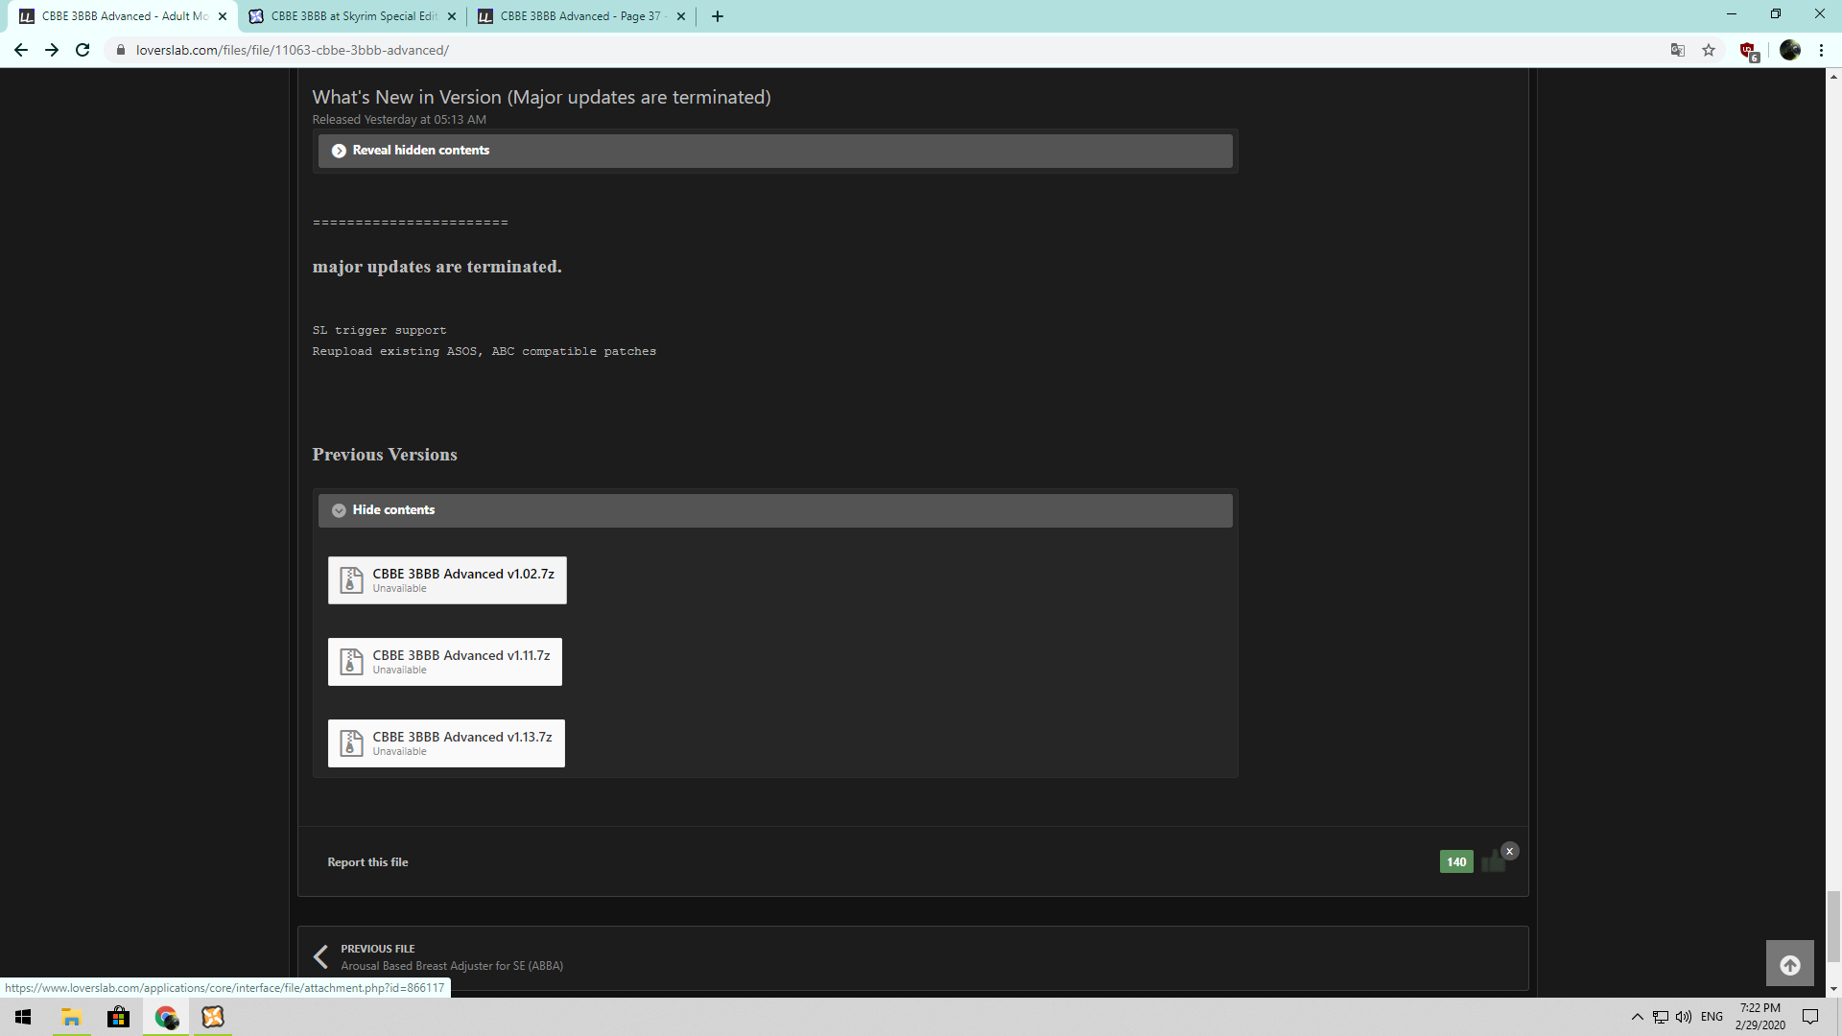Expand Reveal hidden contents spoiler
This screenshot has height=1036, width=1842.
click(775, 151)
